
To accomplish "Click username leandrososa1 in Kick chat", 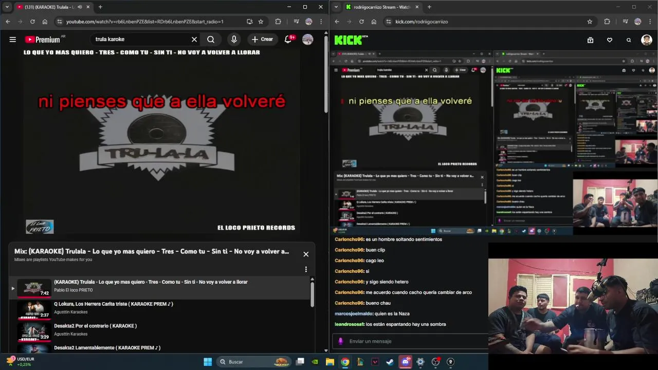I will click(x=349, y=324).
